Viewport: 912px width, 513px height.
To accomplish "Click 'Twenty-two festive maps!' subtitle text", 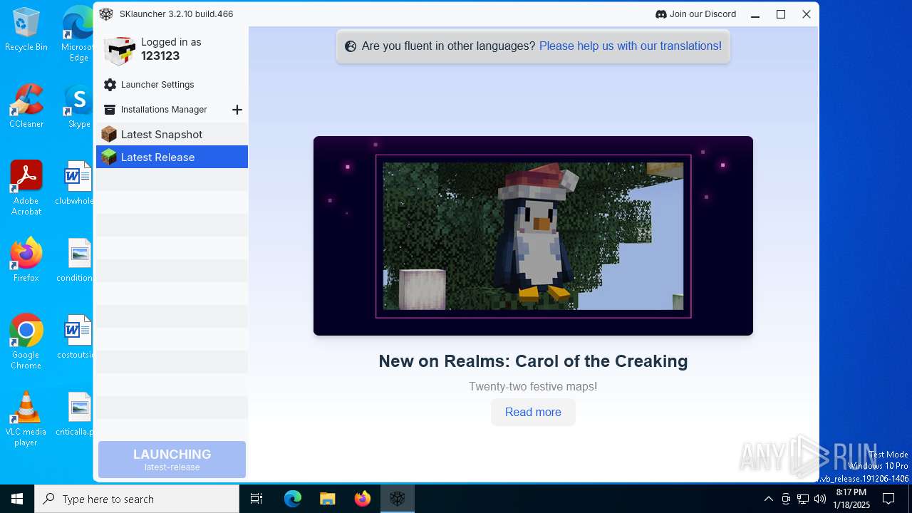I will tap(533, 387).
